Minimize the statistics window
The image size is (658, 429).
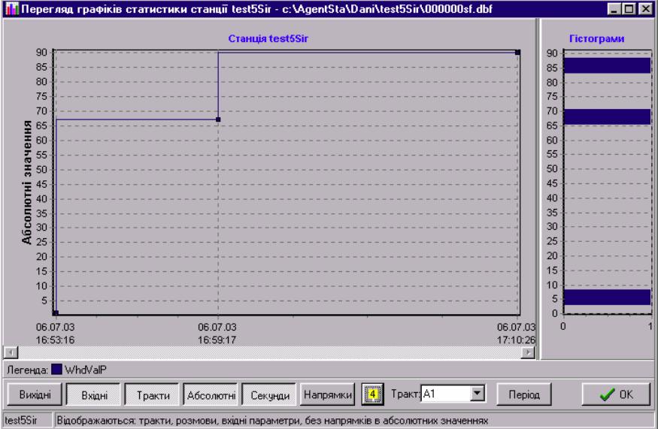coord(614,9)
